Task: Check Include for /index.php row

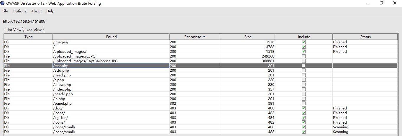Action: pos(304,89)
